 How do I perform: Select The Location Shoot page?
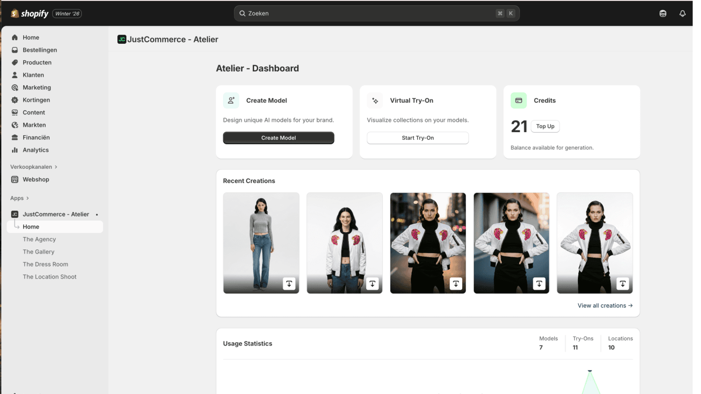point(50,277)
